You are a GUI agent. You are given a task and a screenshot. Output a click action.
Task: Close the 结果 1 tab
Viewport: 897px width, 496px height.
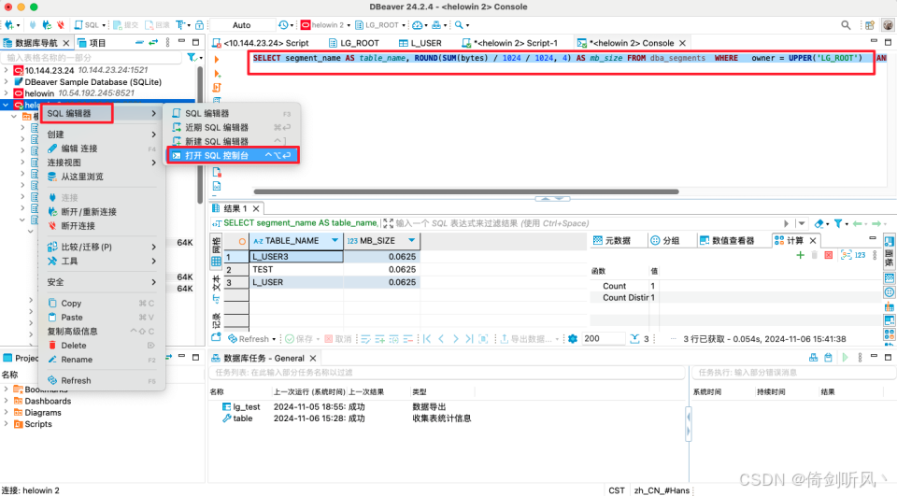[256, 209]
